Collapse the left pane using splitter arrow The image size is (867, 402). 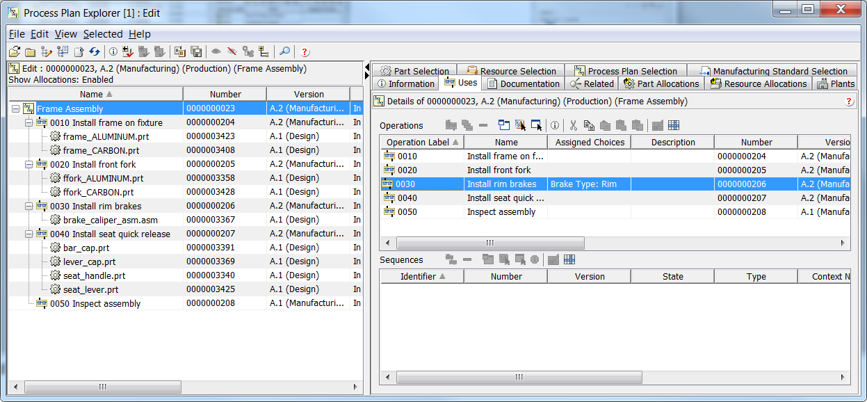tap(366, 66)
